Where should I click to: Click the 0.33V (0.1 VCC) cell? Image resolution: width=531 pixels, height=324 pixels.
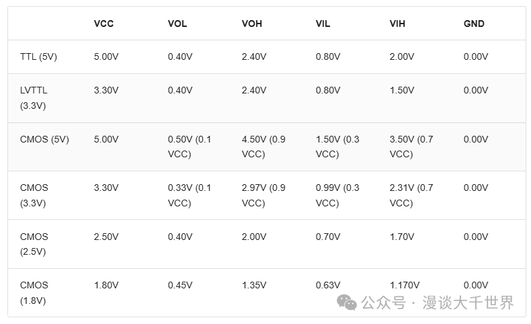coord(190,195)
